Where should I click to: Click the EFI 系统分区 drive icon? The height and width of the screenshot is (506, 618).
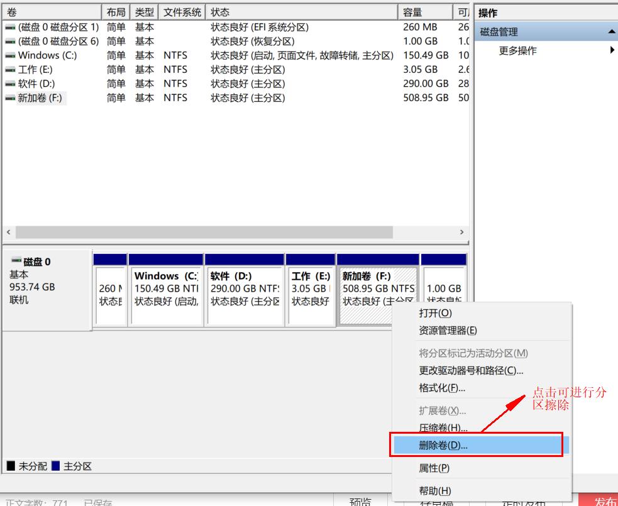point(9,27)
